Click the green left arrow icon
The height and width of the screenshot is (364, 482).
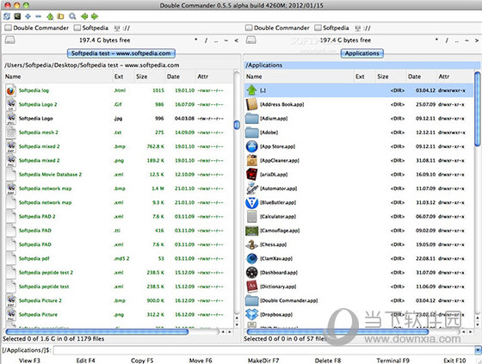pyautogui.click(x=84, y=16)
